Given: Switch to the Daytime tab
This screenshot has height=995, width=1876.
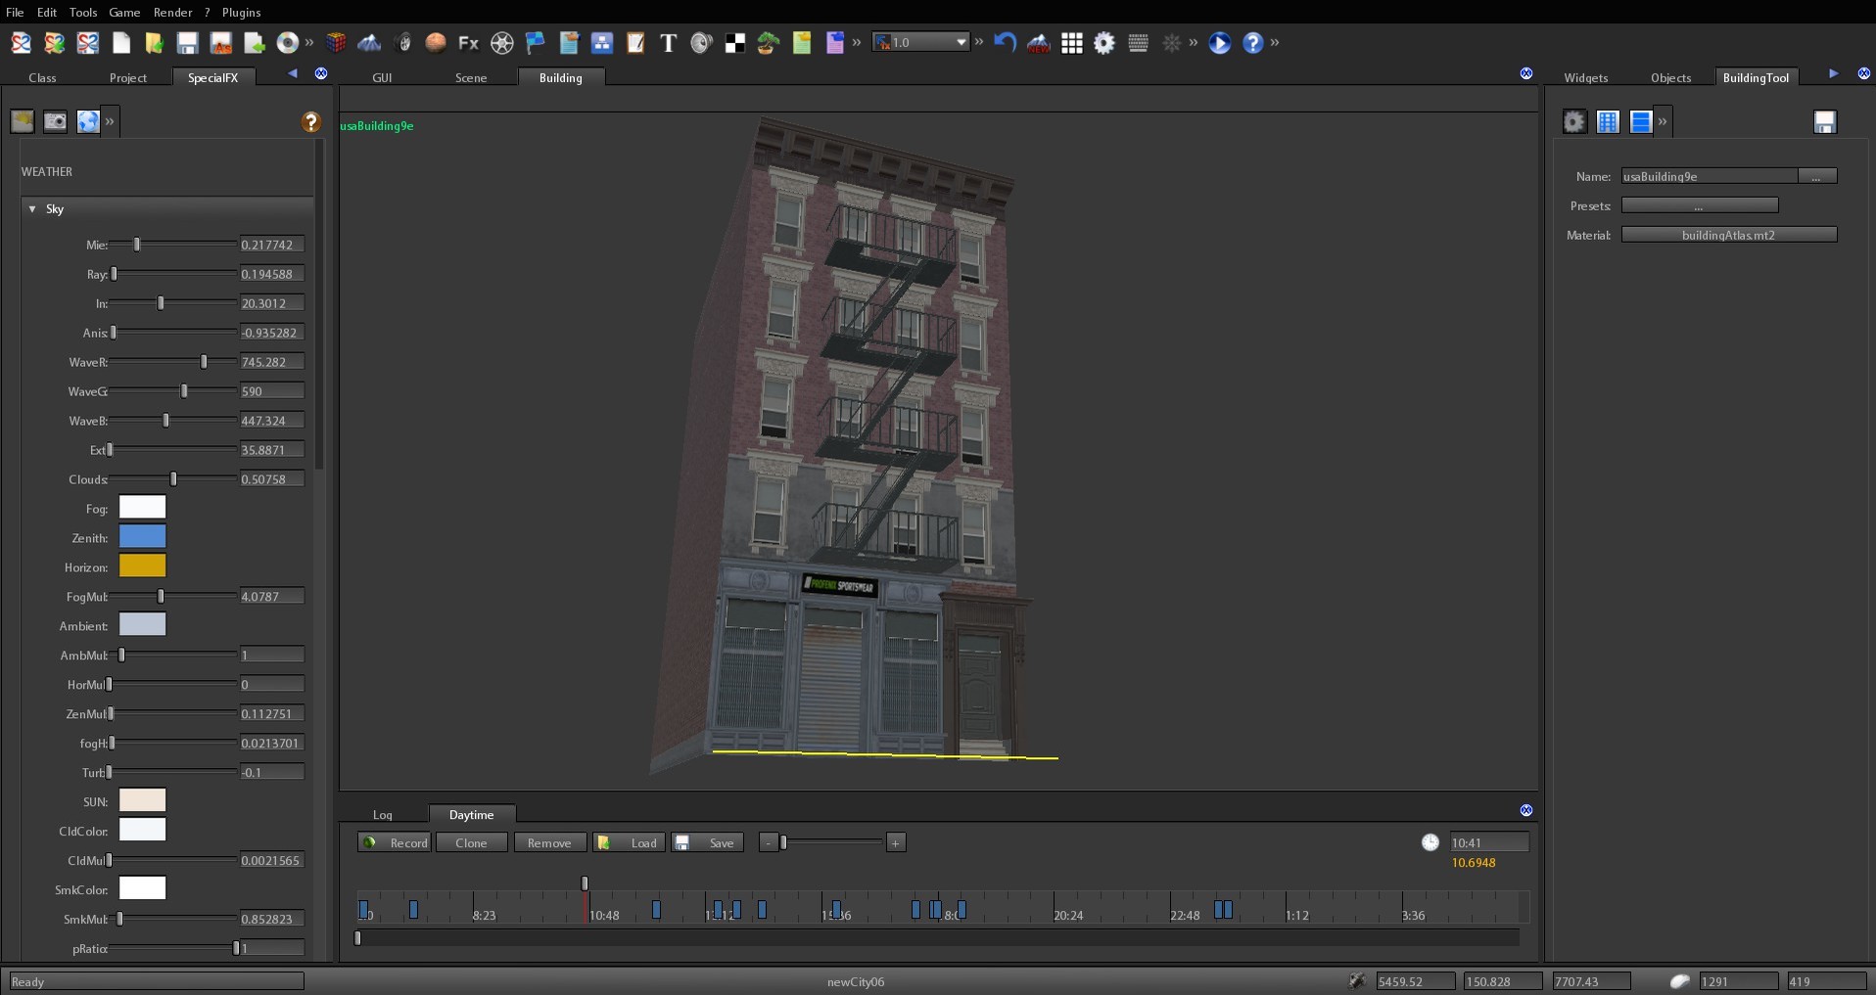Looking at the screenshot, I should (471, 815).
